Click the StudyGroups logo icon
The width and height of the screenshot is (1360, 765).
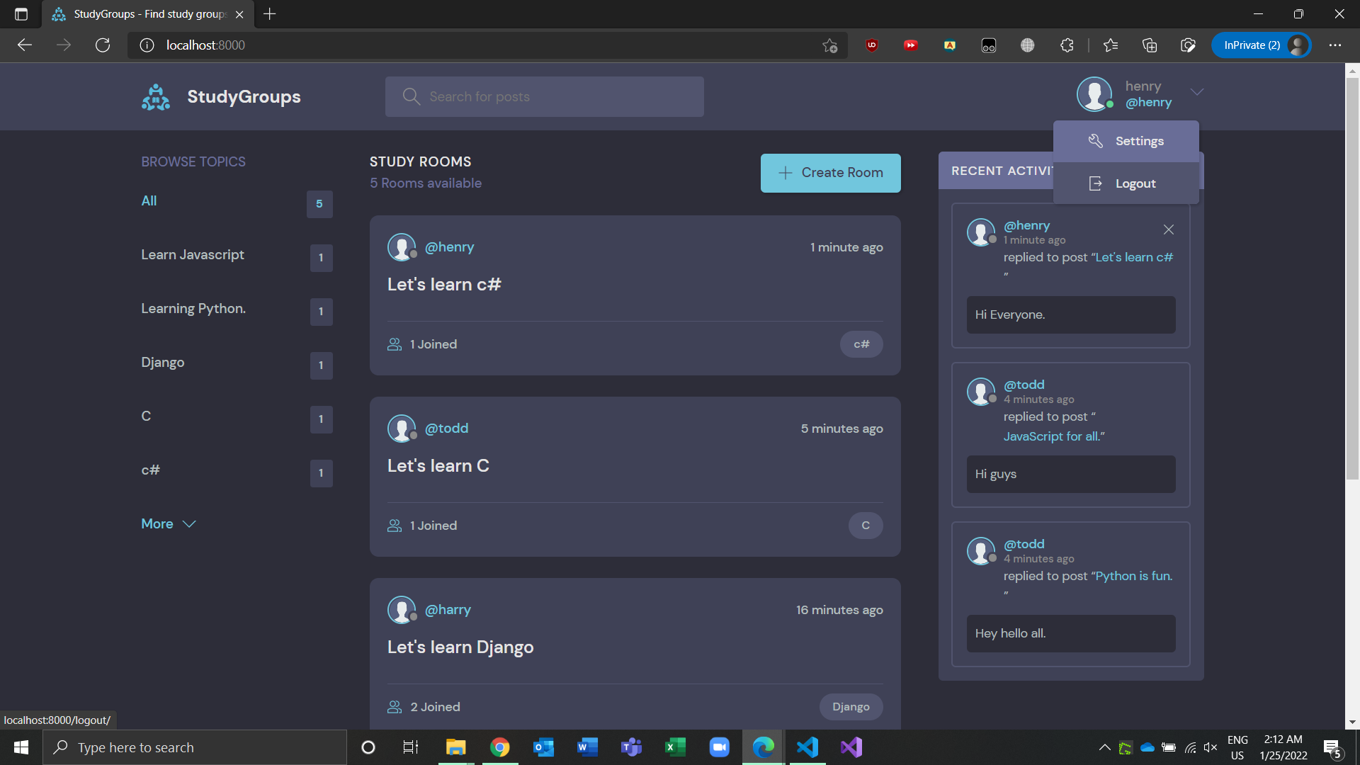pyautogui.click(x=156, y=97)
